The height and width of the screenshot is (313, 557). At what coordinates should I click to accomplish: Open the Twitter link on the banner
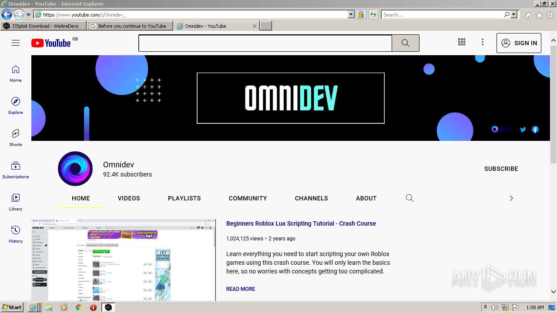point(523,129)
